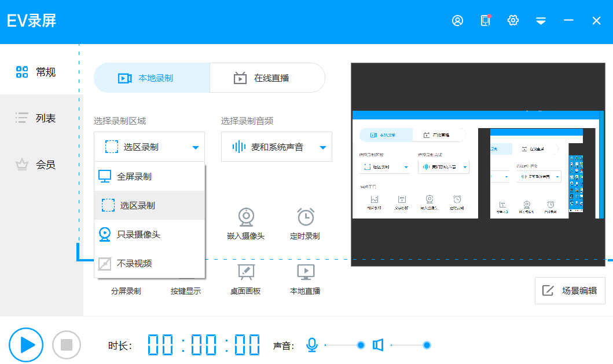Click the EV录屏 title logo
613x364 pixels.
coord(32,21)
